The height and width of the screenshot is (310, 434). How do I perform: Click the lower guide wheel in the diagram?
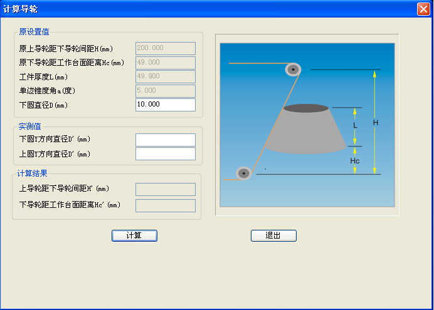point(243,173)
